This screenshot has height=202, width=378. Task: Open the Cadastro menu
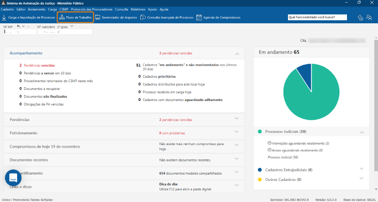[7, 9]
